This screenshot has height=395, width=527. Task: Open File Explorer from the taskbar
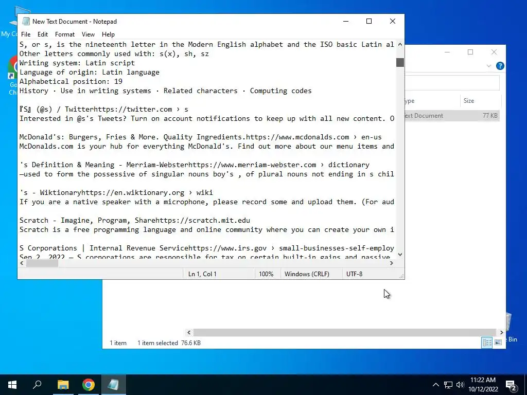pos(63,385)
